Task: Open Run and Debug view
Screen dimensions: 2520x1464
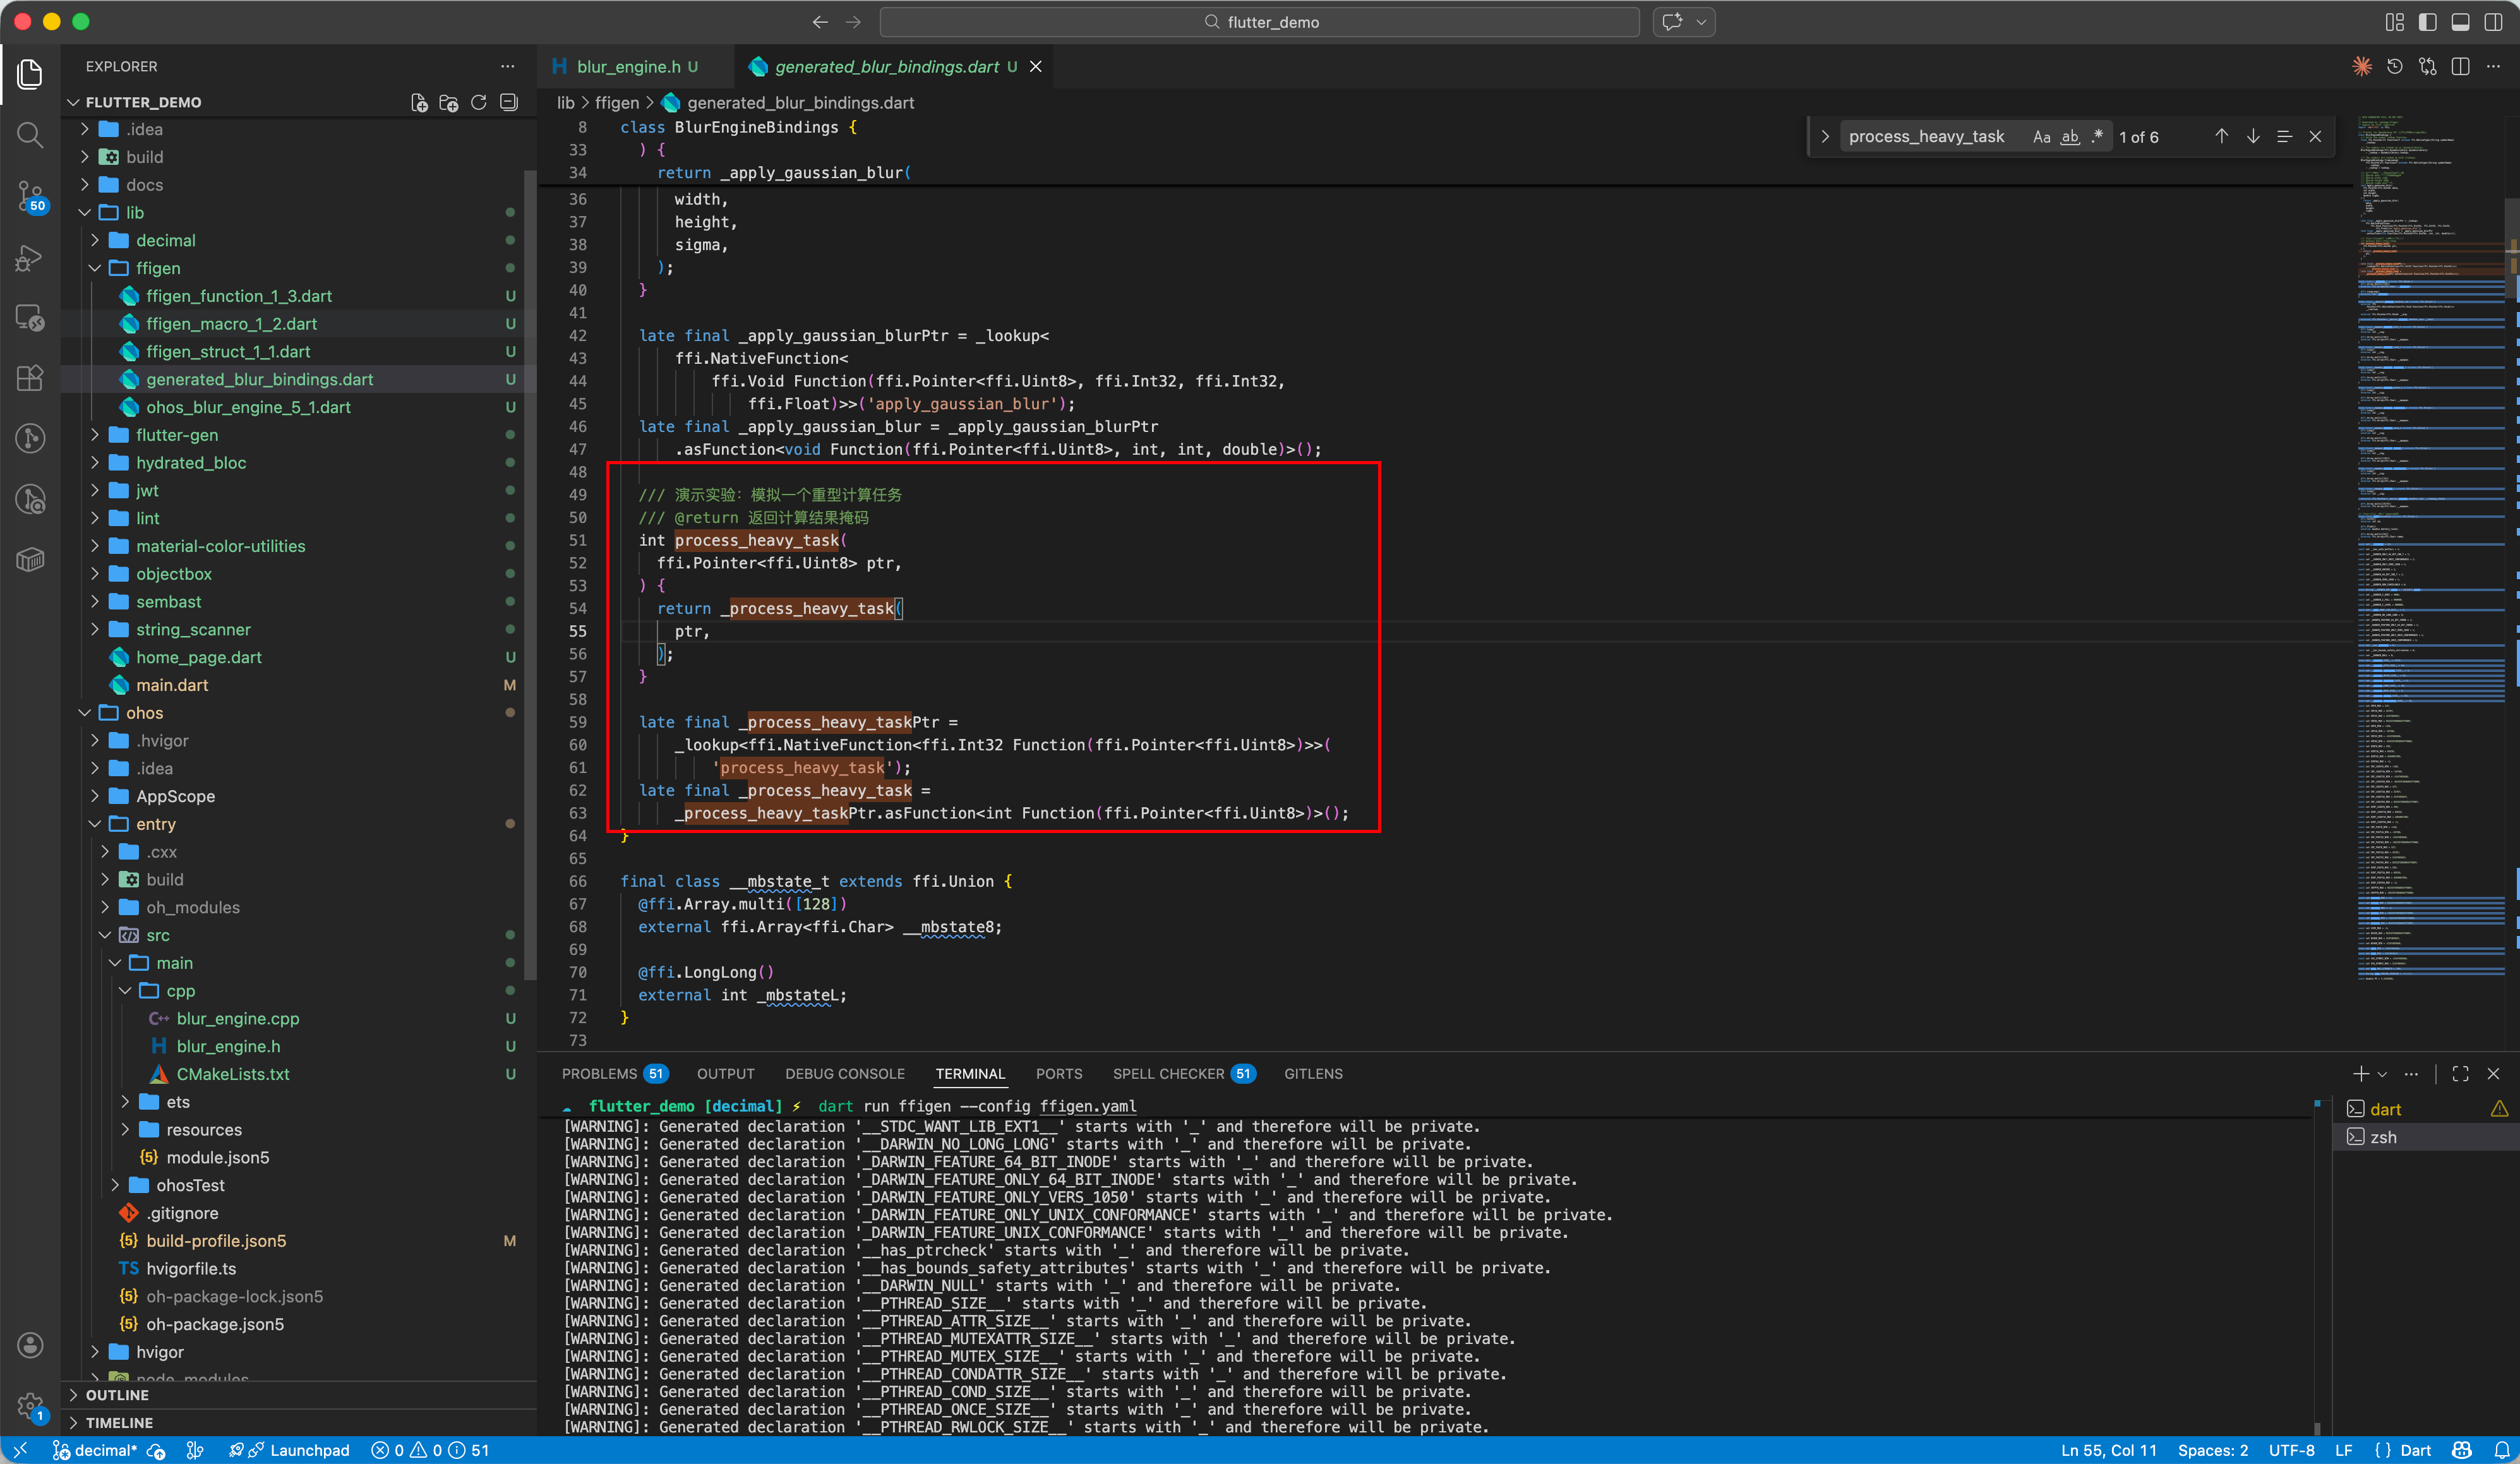Action: click(x=30, y=259)
